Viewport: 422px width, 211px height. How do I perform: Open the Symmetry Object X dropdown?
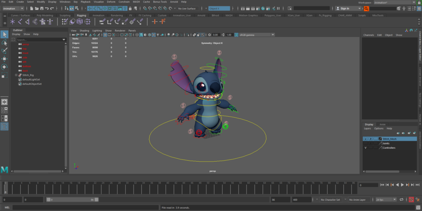tap(219, 9)
